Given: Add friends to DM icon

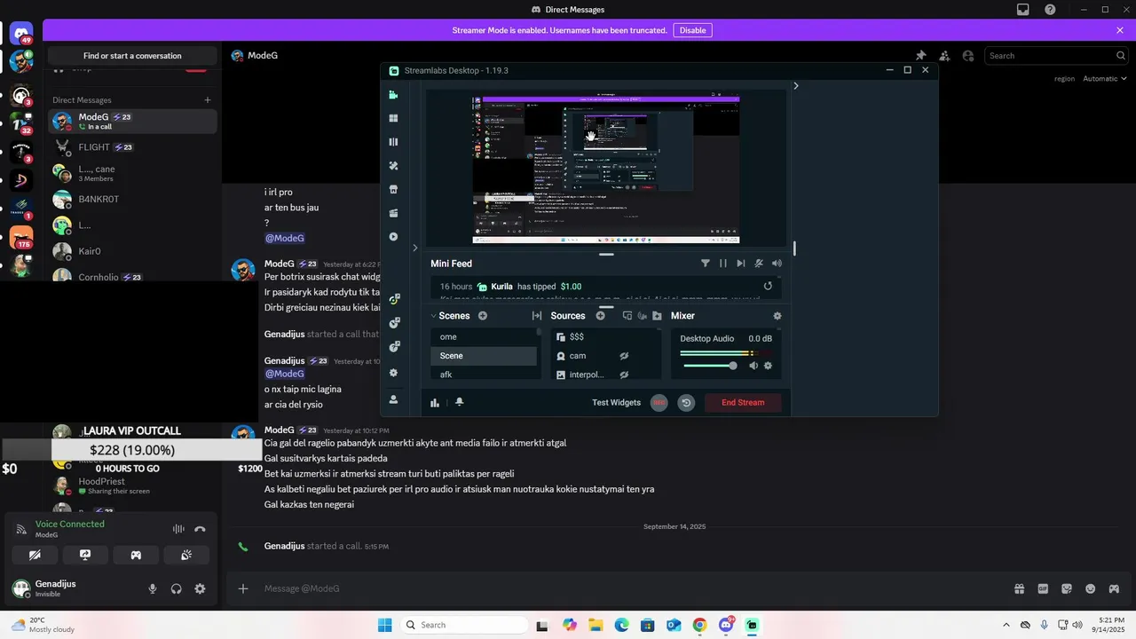Looking at the screenshot, I should pos(944,55).
